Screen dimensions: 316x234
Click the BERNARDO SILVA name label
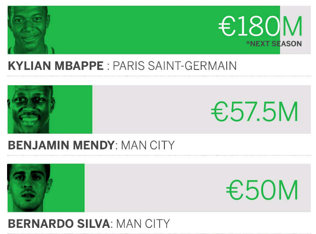[x=59, y=224]
